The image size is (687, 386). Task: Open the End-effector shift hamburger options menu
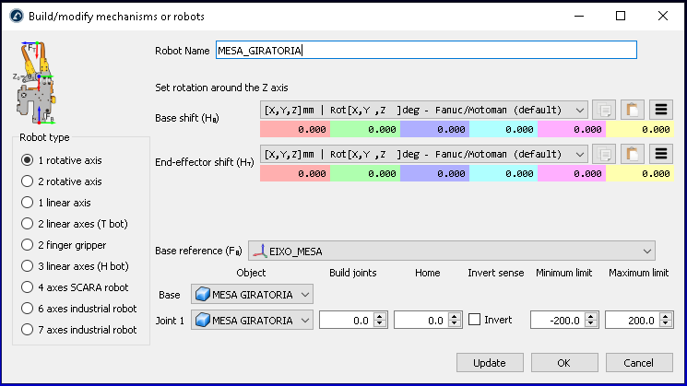point(661,153)
